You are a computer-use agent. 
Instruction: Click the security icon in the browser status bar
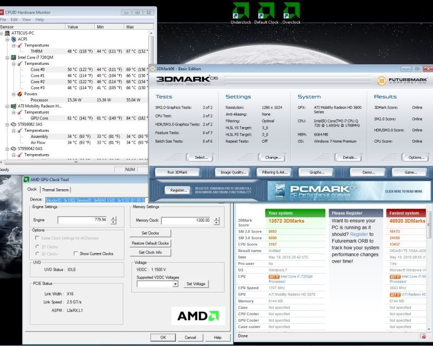point(423,336)
